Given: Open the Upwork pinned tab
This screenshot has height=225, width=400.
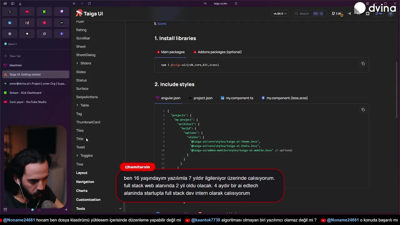Looking at the screenshot, I should point(62,23).
